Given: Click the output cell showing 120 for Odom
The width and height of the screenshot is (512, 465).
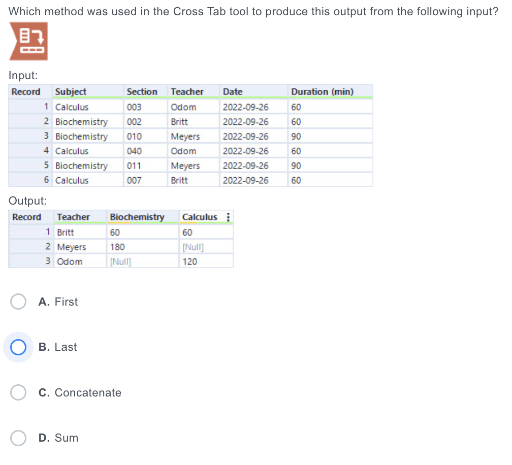Looking at the screenshot, I should (x=206, y=261).
